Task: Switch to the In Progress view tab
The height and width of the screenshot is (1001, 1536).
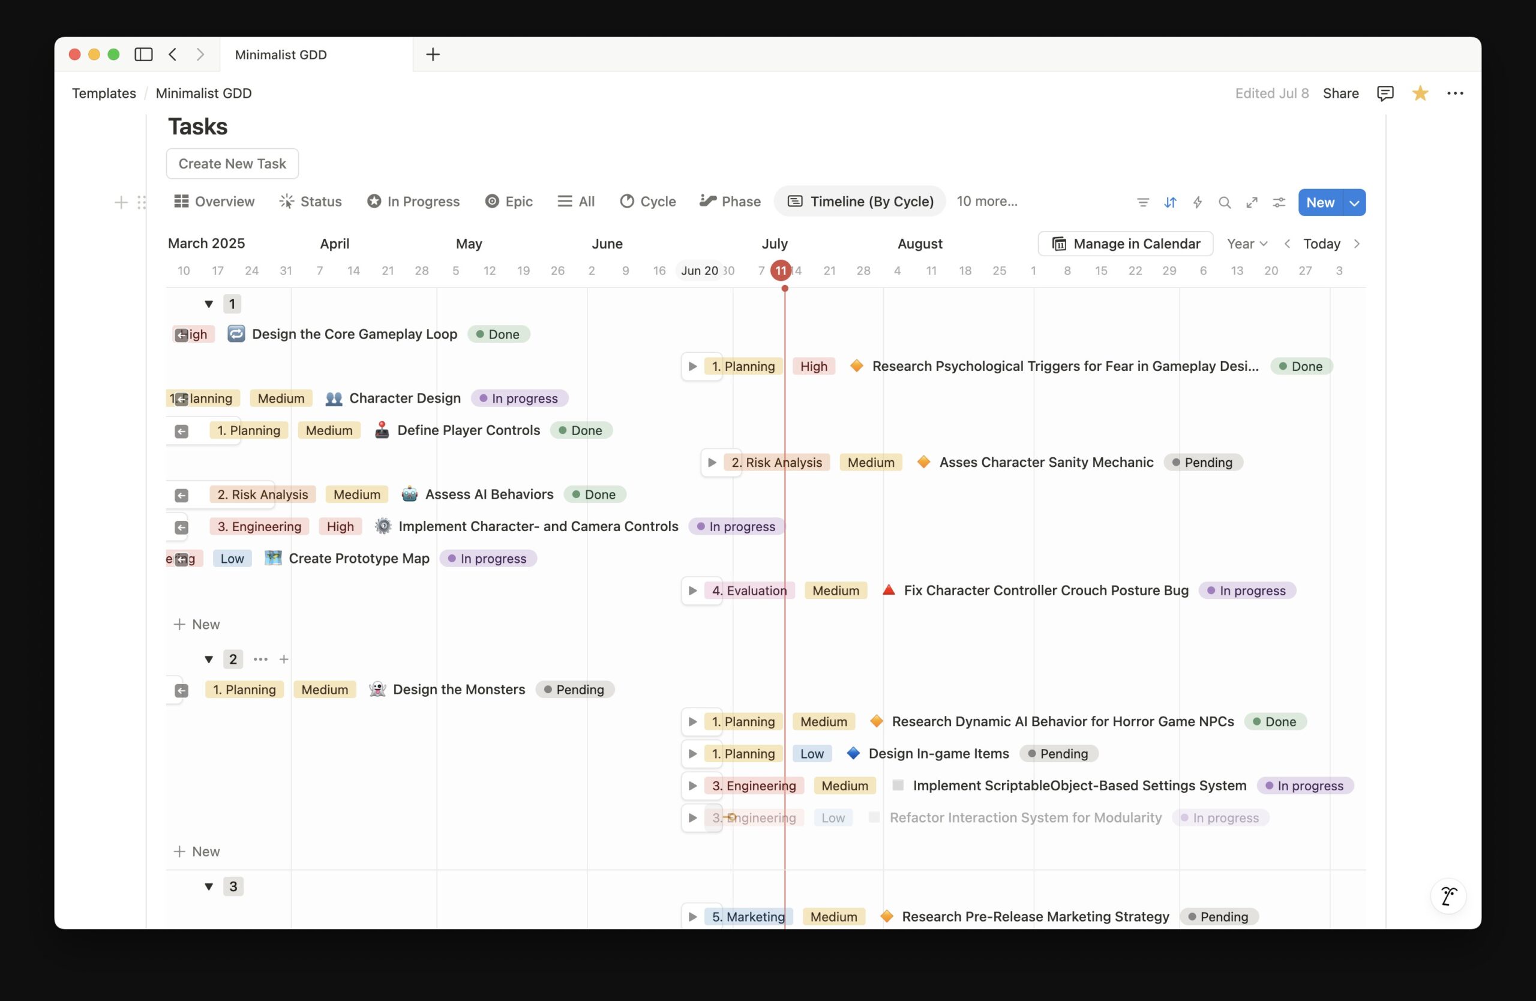Action: tap(413, 202)
